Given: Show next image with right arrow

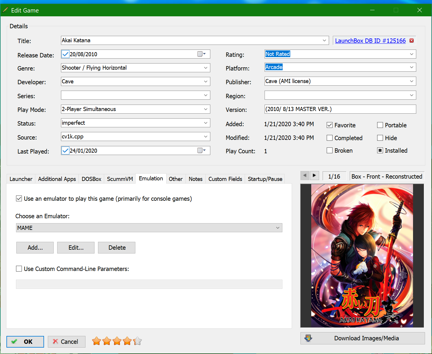Looking at the screenshot, I should [x=314, y=176].
